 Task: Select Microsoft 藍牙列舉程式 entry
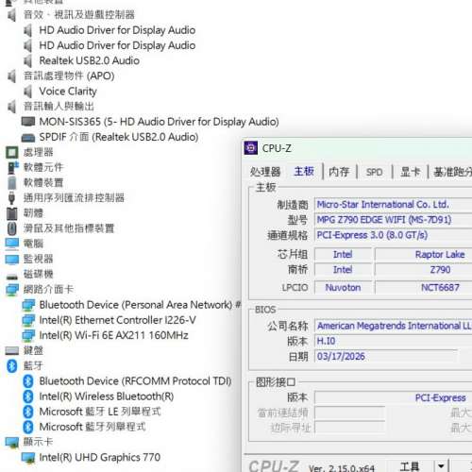[93, 427]
